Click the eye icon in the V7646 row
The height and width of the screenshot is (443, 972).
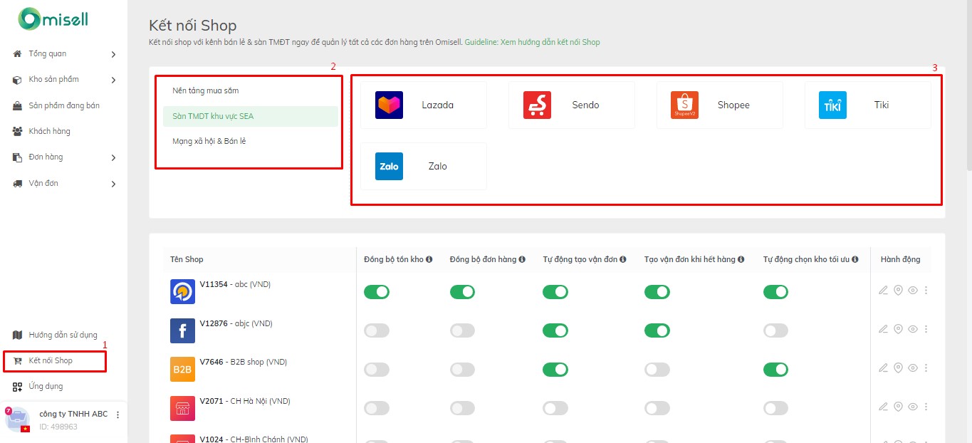click(913, 368)
